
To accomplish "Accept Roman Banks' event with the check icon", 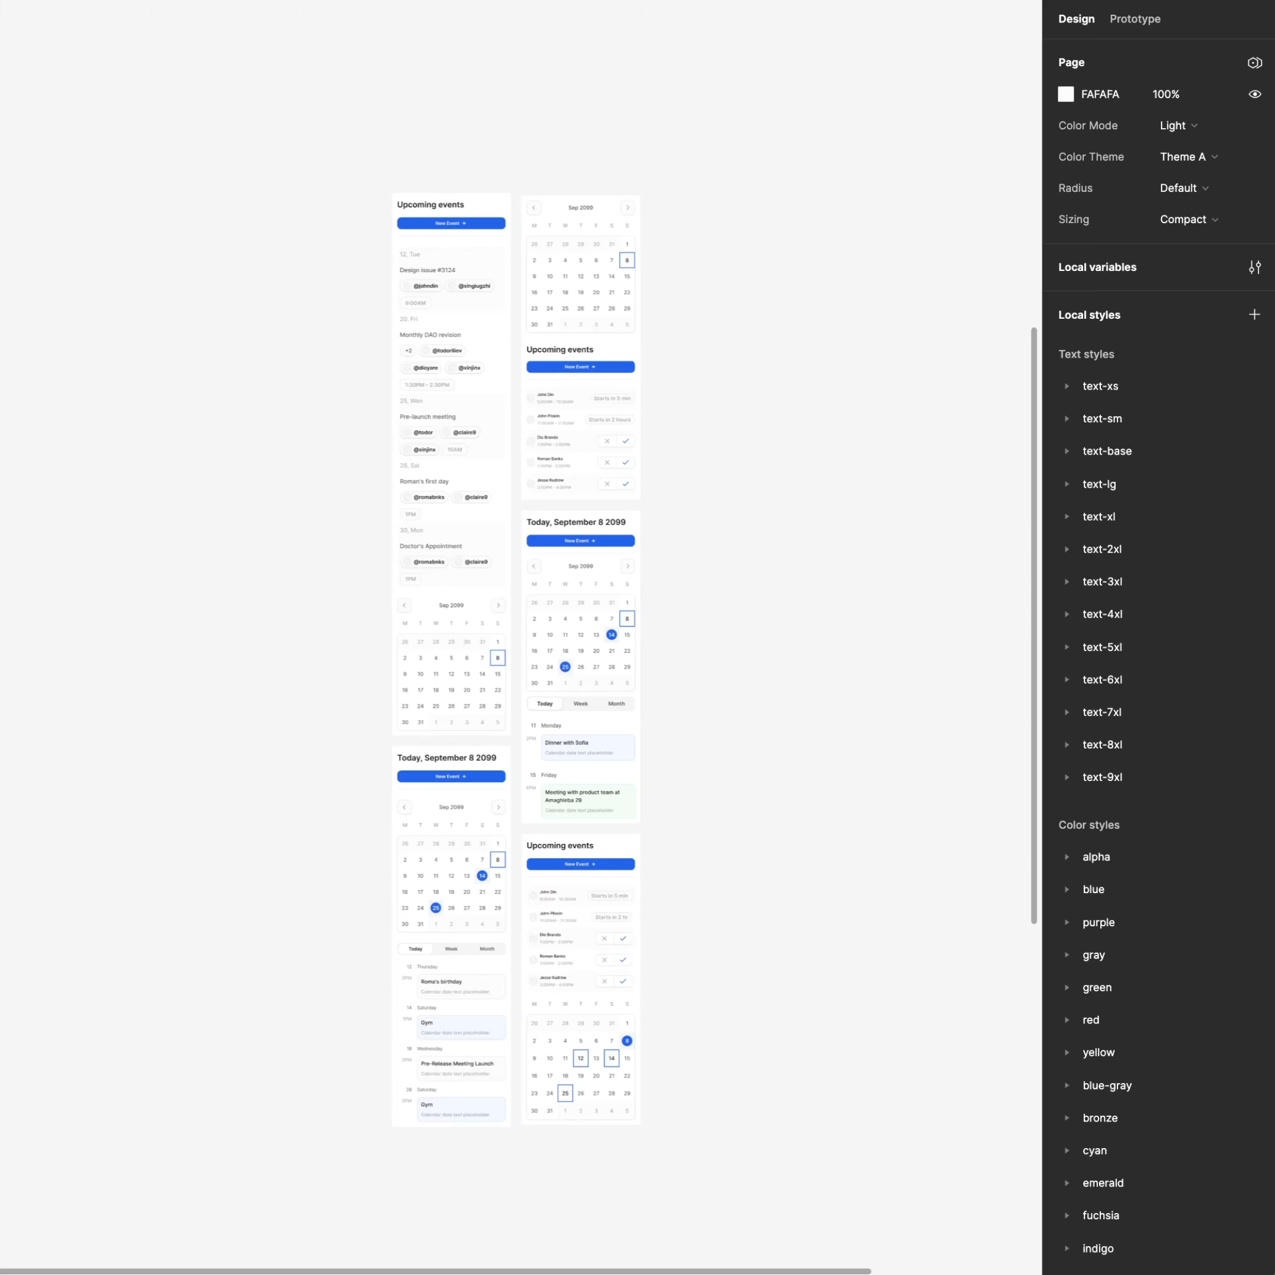I will tap(626, 463).
